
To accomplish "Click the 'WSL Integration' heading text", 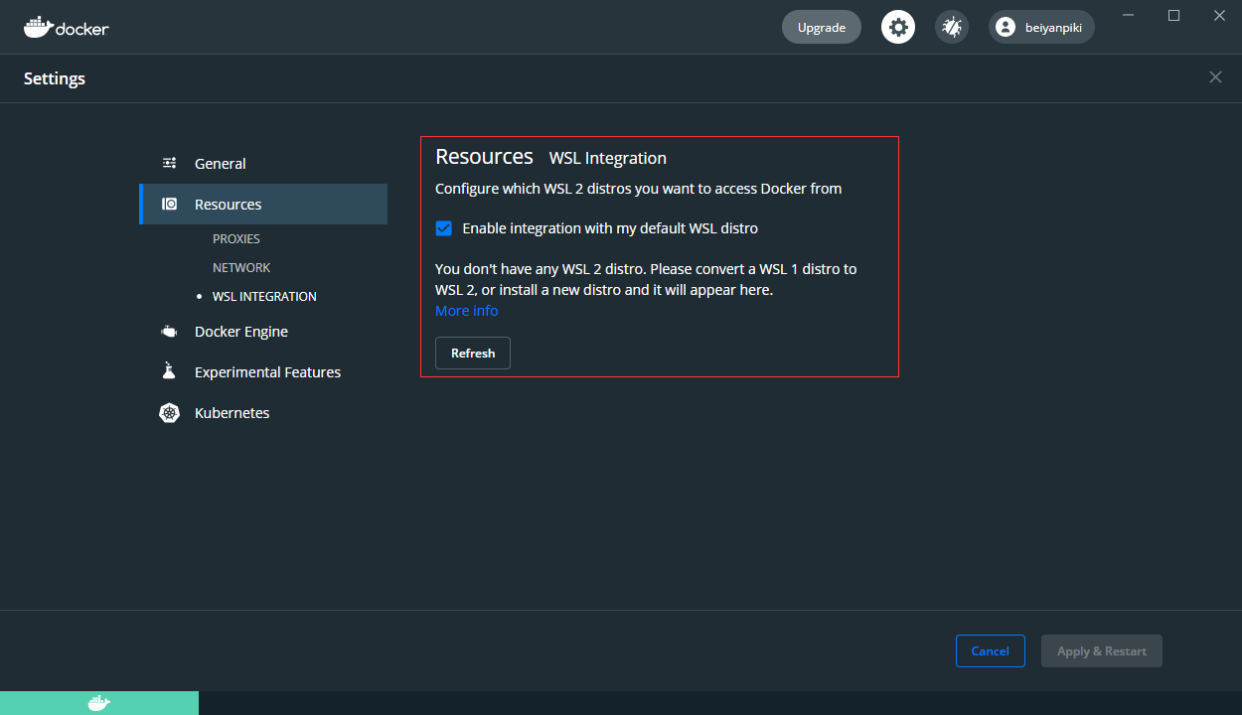I will (608, 158).
